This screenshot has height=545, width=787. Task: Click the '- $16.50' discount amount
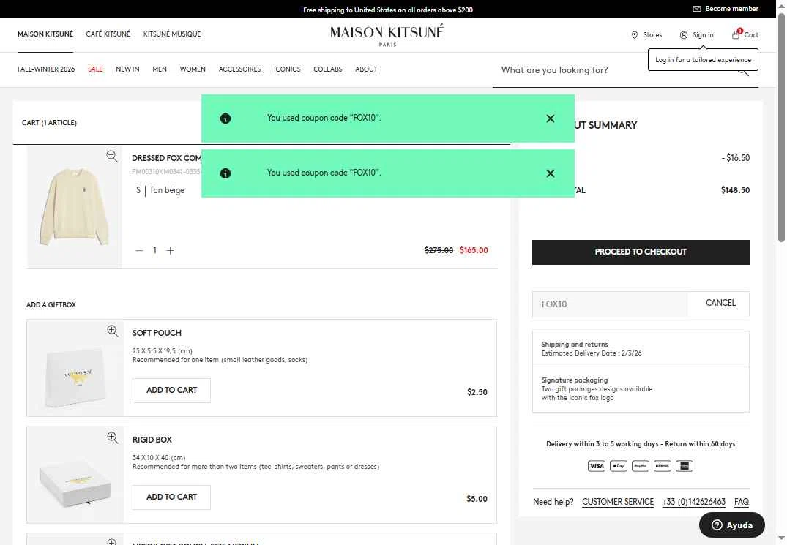click(x=736, y=158)
